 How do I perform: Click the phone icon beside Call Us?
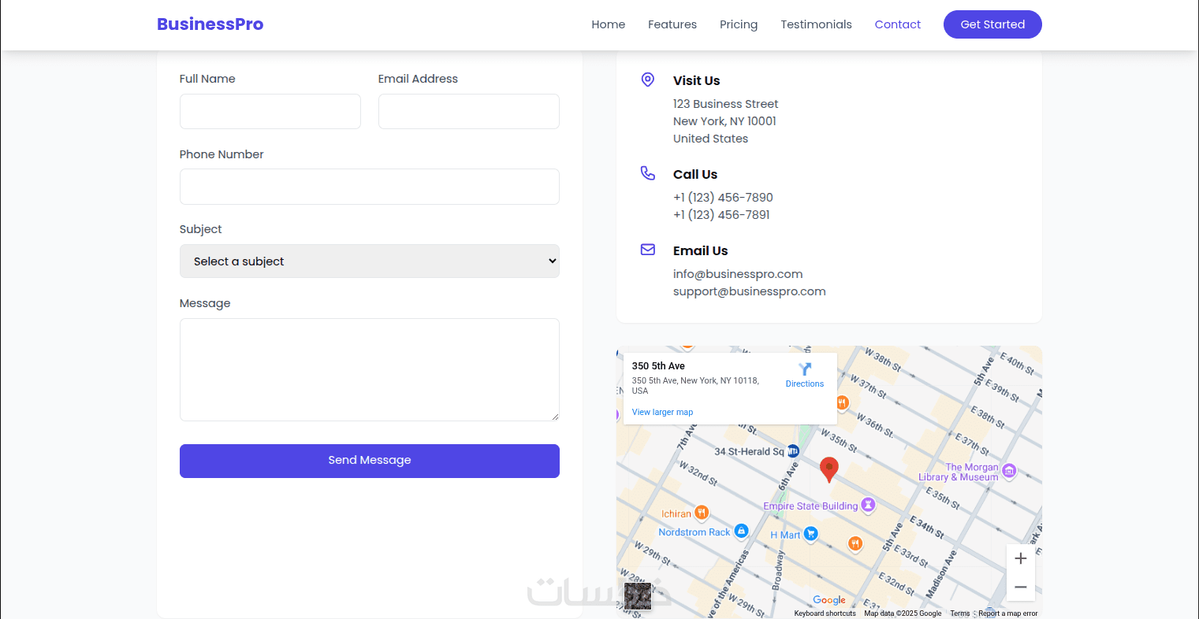pos(648,173)
